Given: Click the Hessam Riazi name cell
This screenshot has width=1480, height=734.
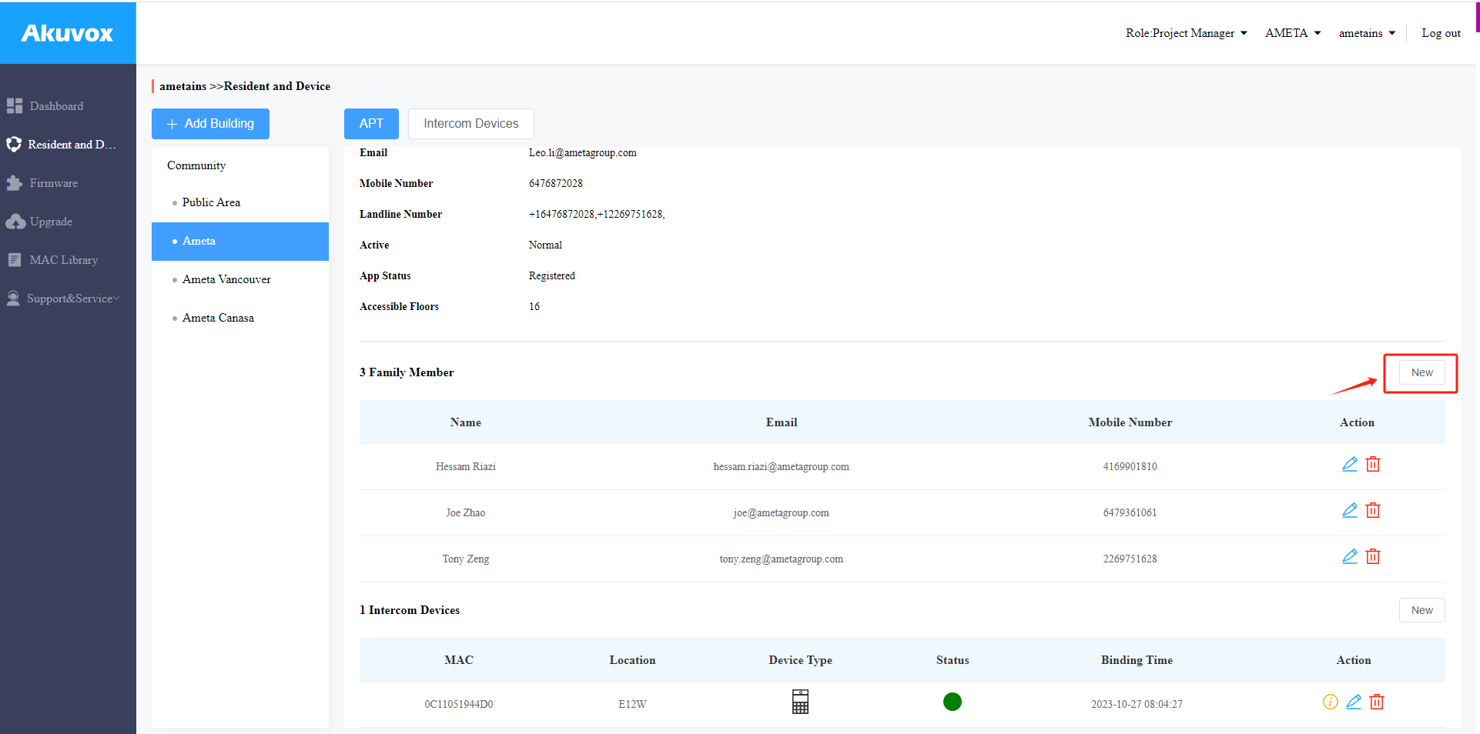Looking at the screenshot, I should (x=466, y=466).
